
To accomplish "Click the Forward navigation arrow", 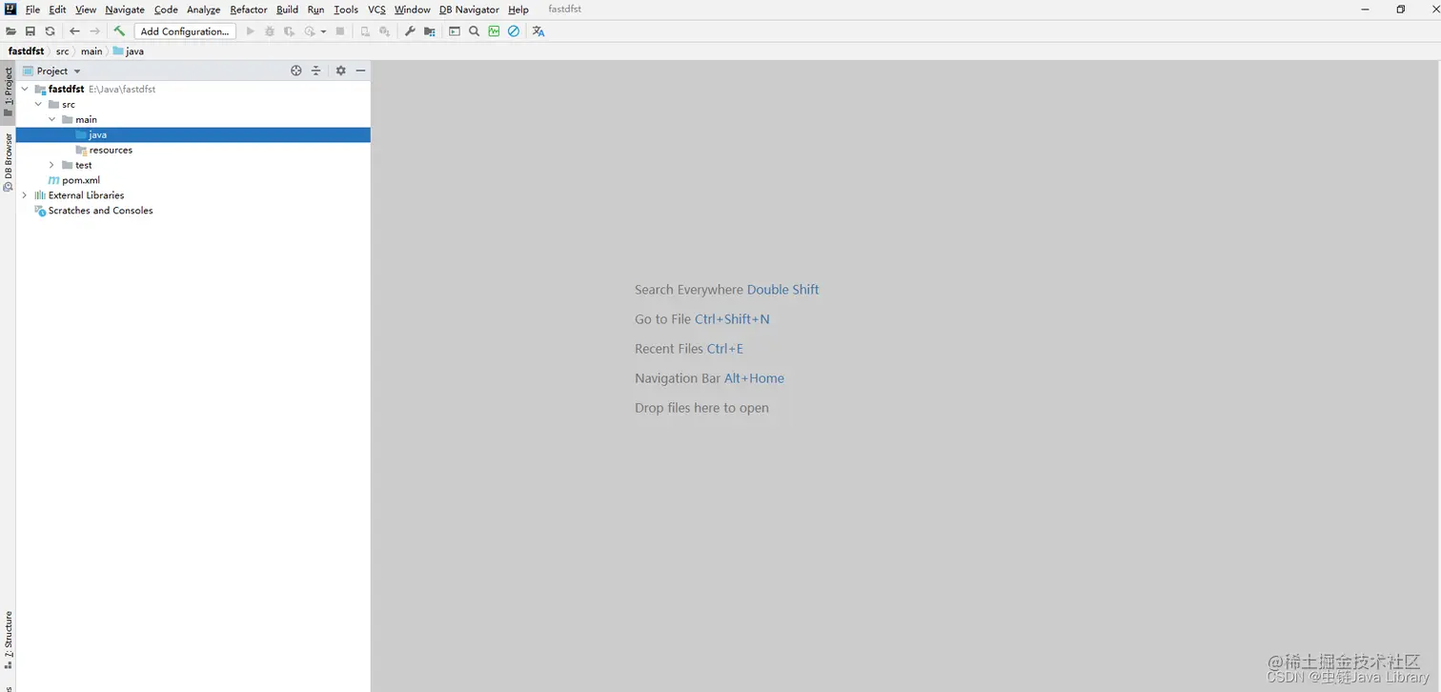I will click(x=94, y=31).
